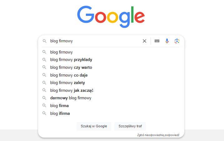
Task: Clear the search box with the X icon
Action: (144, 41)
